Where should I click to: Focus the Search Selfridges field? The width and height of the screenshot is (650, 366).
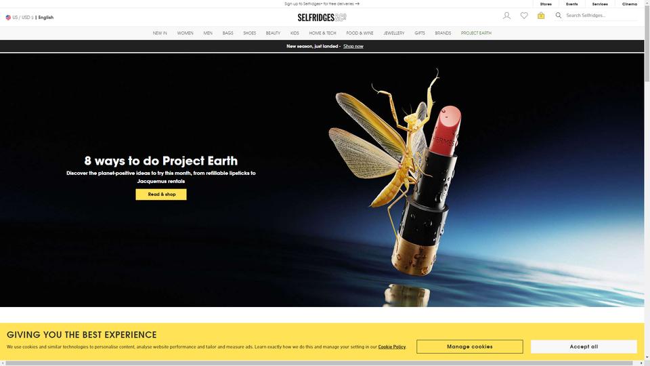click(601, 16)
